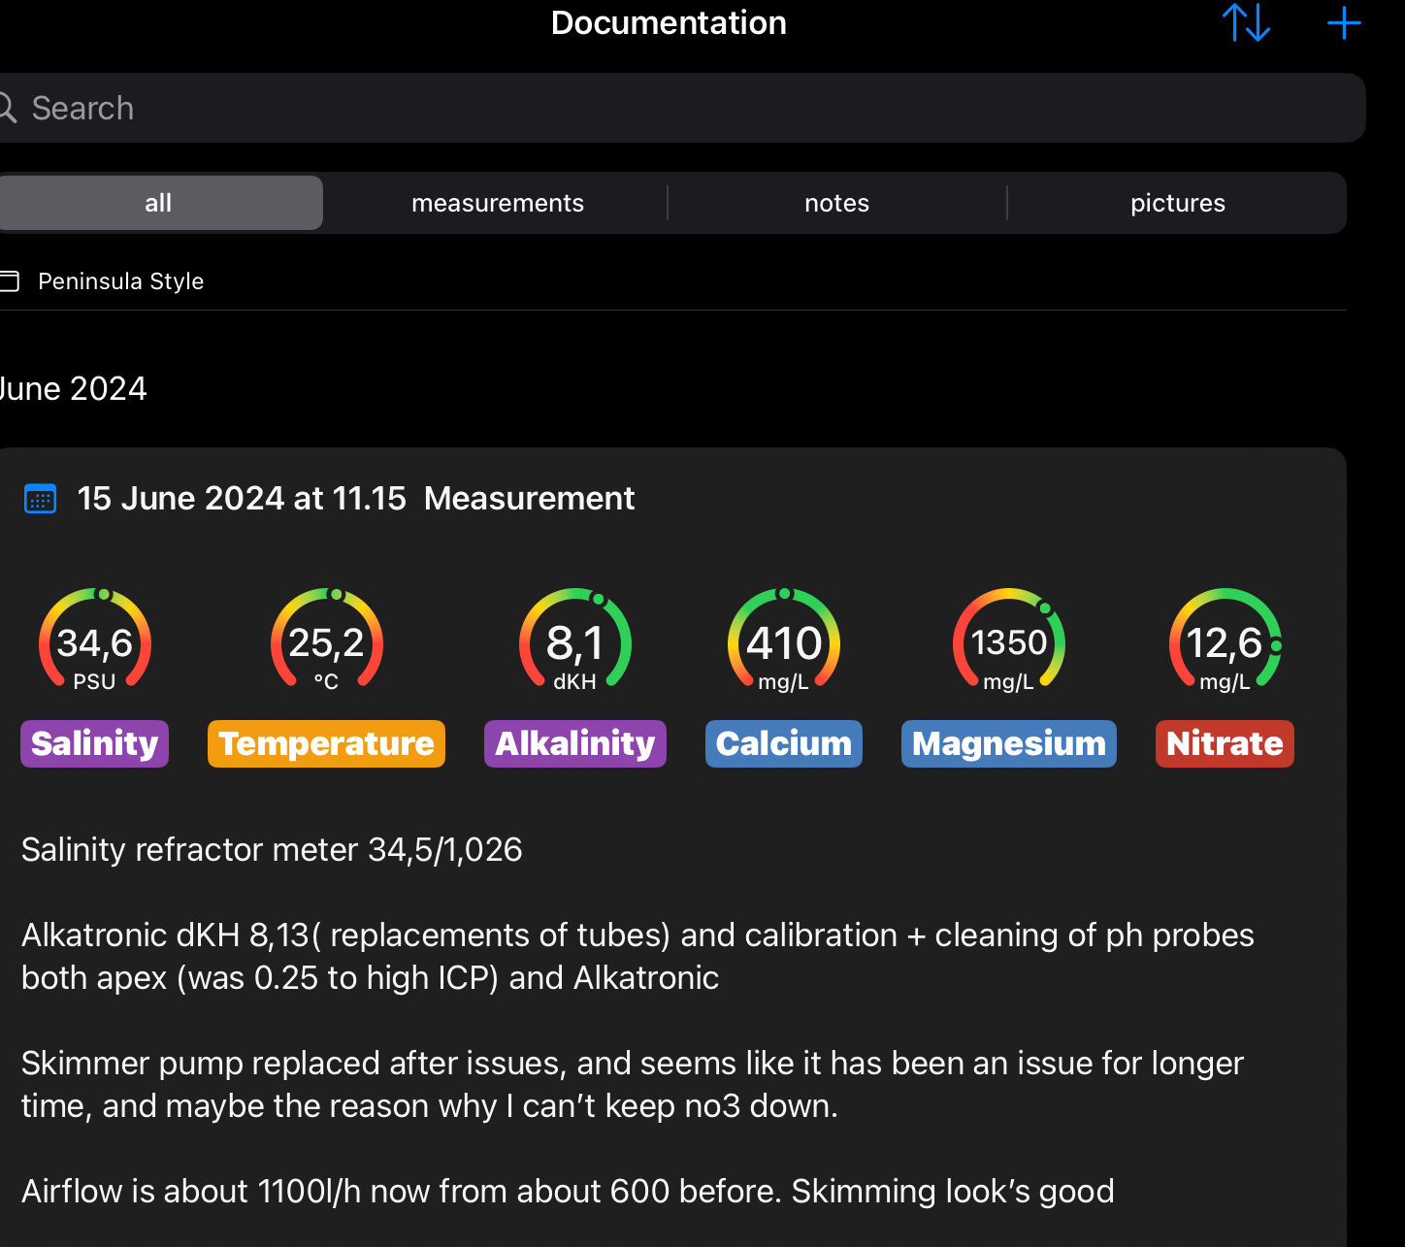This screenshot has width=1405, height=1247.
Task: Tap the sort arrows icon
Action: coord(1246,22)
